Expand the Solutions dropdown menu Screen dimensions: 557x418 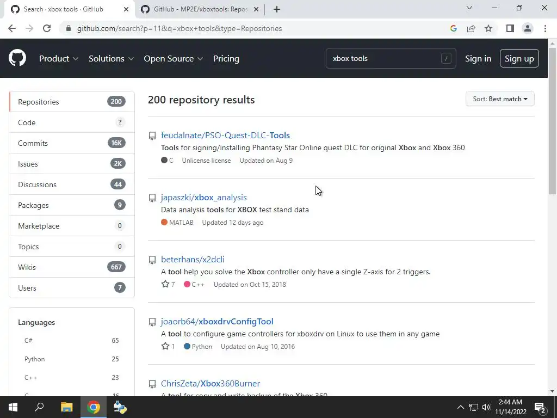pos(111,58)
